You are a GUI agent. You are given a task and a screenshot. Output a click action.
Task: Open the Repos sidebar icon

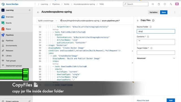point(3,29)
